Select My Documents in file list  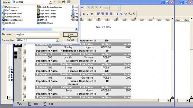[x=10, y=7]
